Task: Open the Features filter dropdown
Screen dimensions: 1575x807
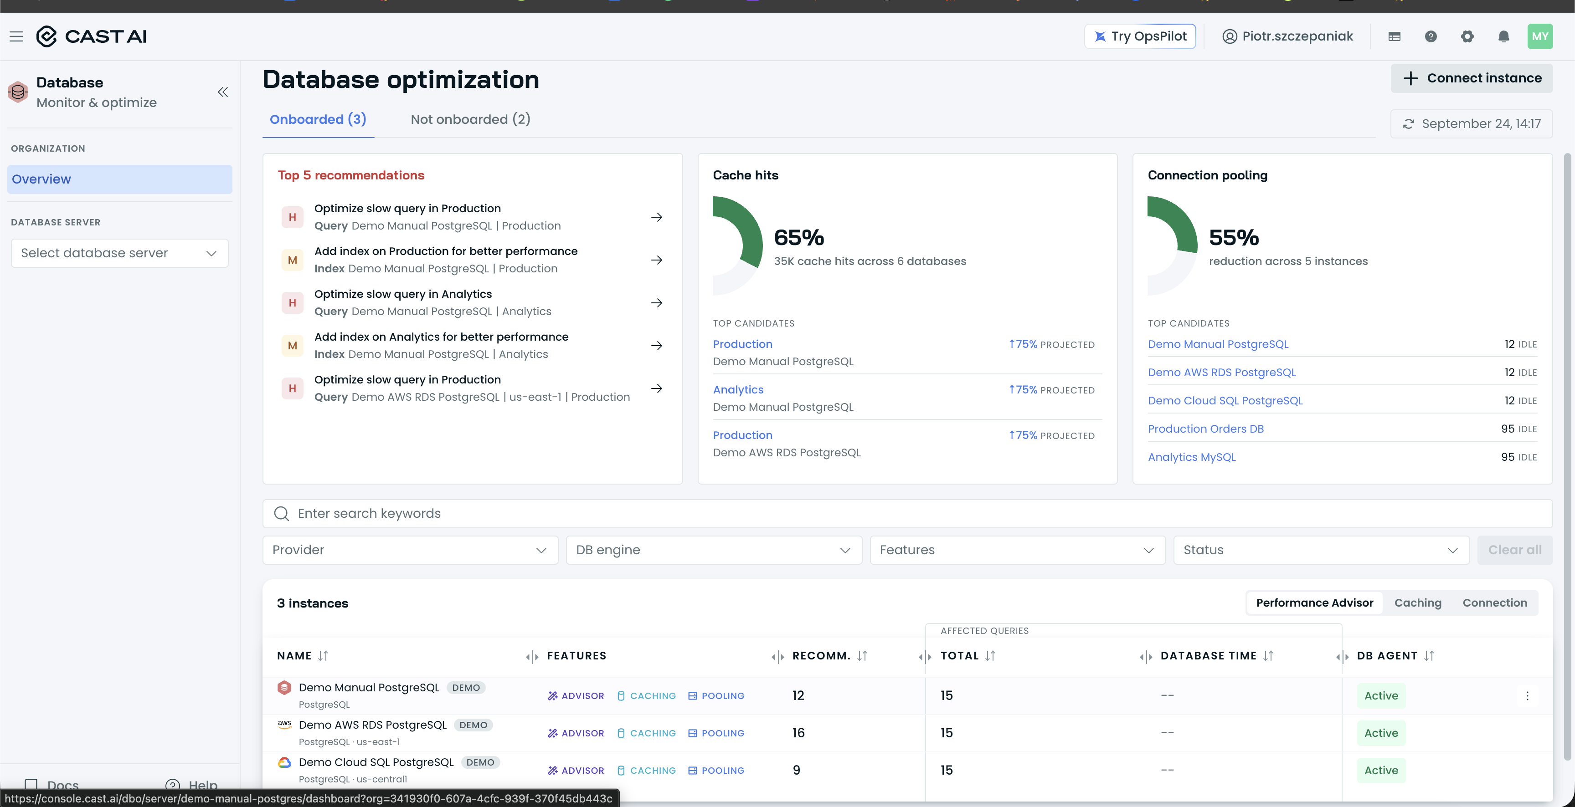Action: (x=1017, y=551)
